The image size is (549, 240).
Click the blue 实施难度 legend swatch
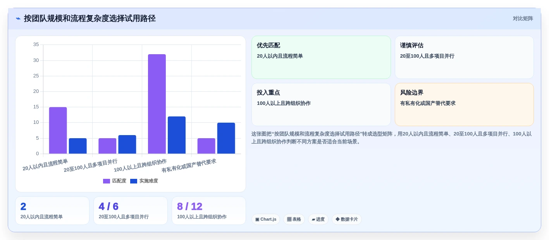click(134, 181)
